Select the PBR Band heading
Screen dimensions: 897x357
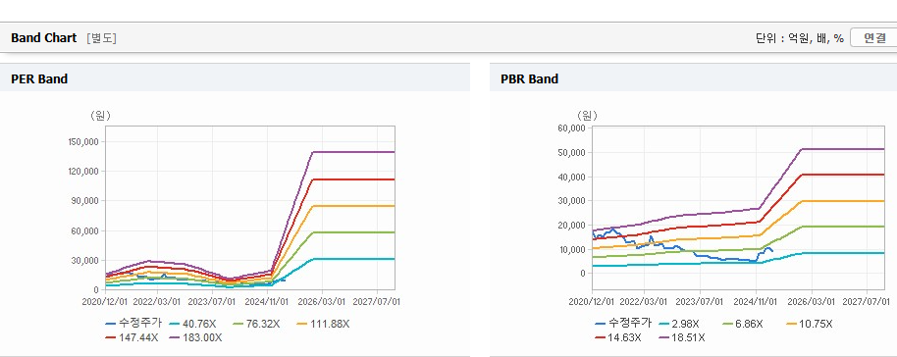(530, 78)
